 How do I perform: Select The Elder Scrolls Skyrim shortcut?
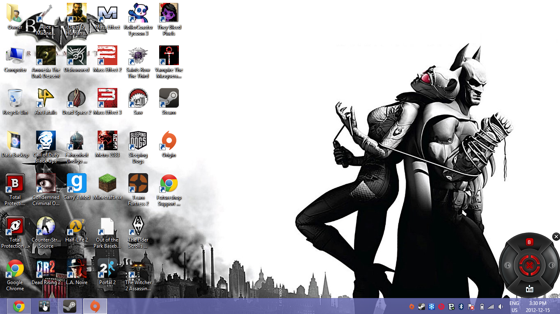(138, 233)
